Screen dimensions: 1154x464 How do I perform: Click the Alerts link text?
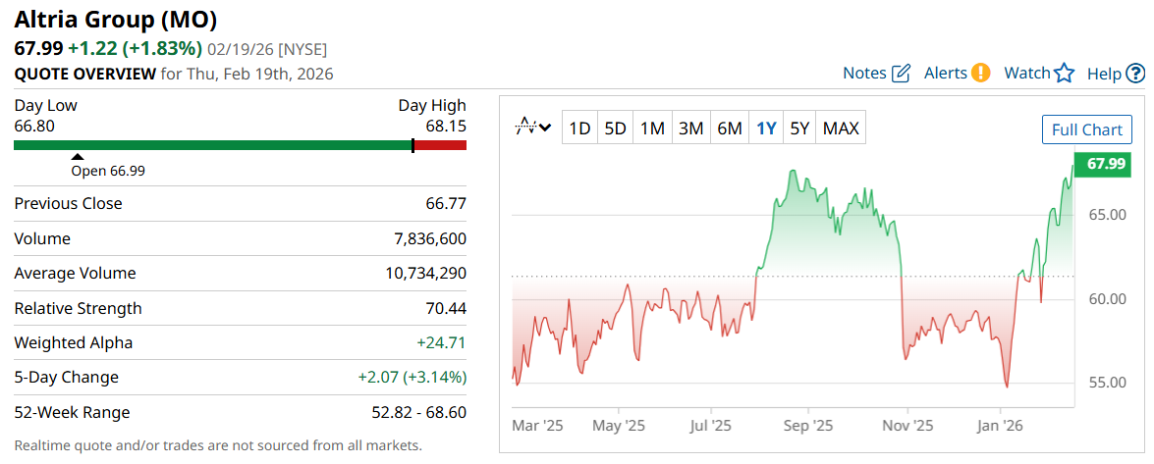tap(945, 73)
